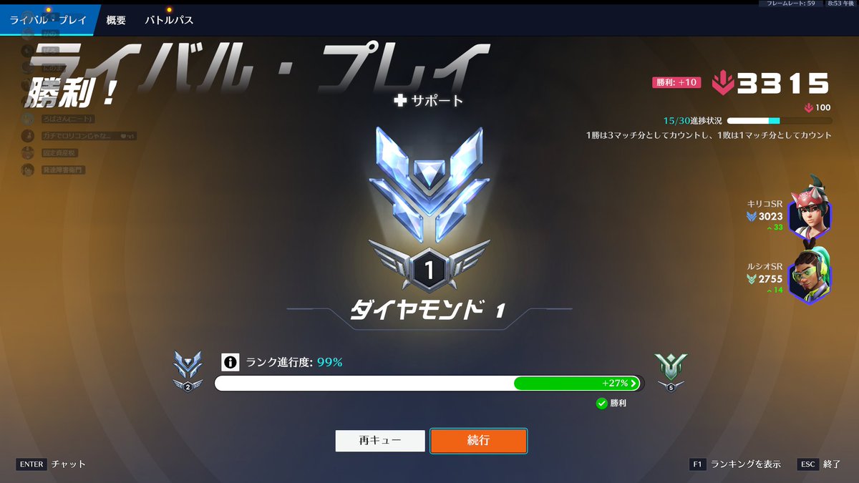Viewport: 859px width, 483px height.
Task: Switch to the ライバル・プレイ tab
Action: click(x=47, y=21)
